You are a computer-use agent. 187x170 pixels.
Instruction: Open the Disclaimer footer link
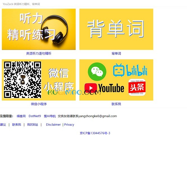pyautogui.click(x=53, y=125)
